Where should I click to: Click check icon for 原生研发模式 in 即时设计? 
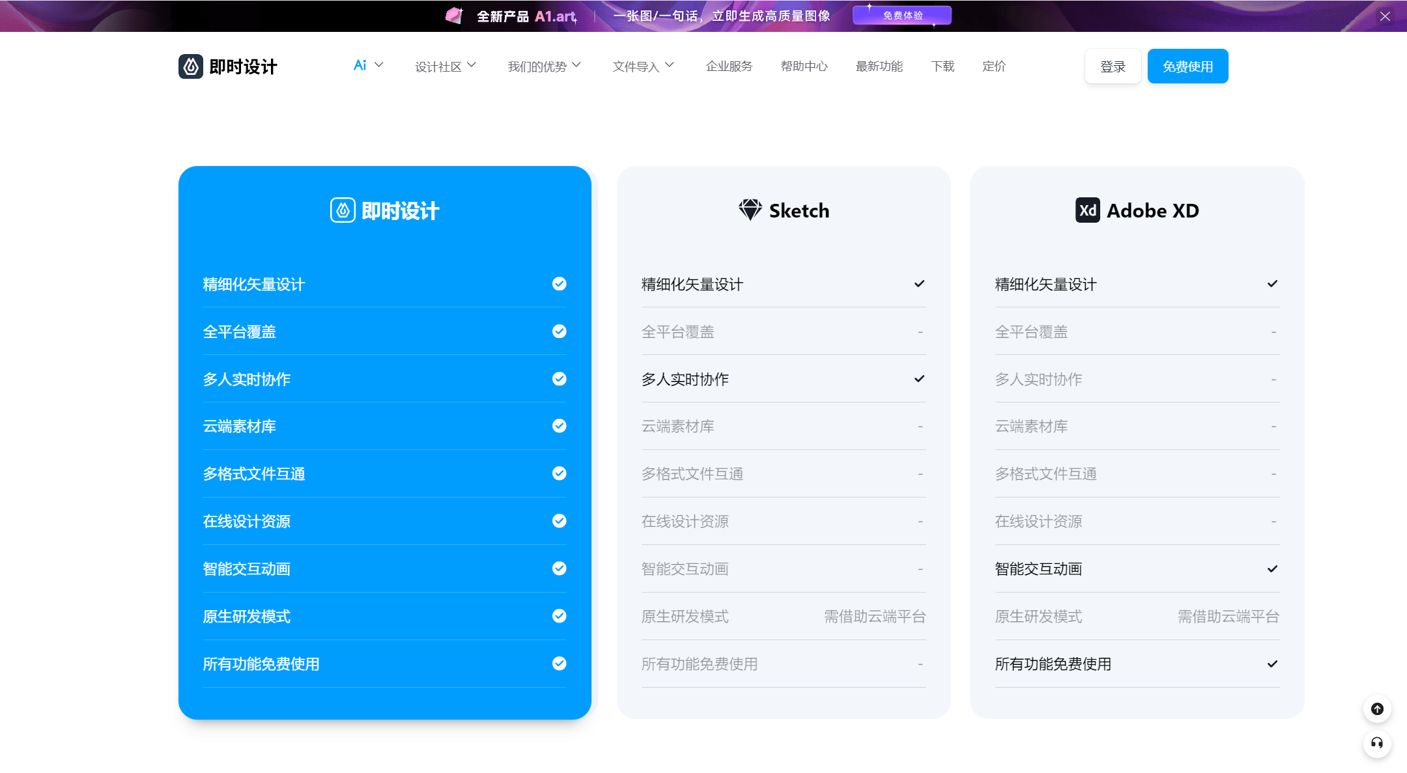coord(559,616)
